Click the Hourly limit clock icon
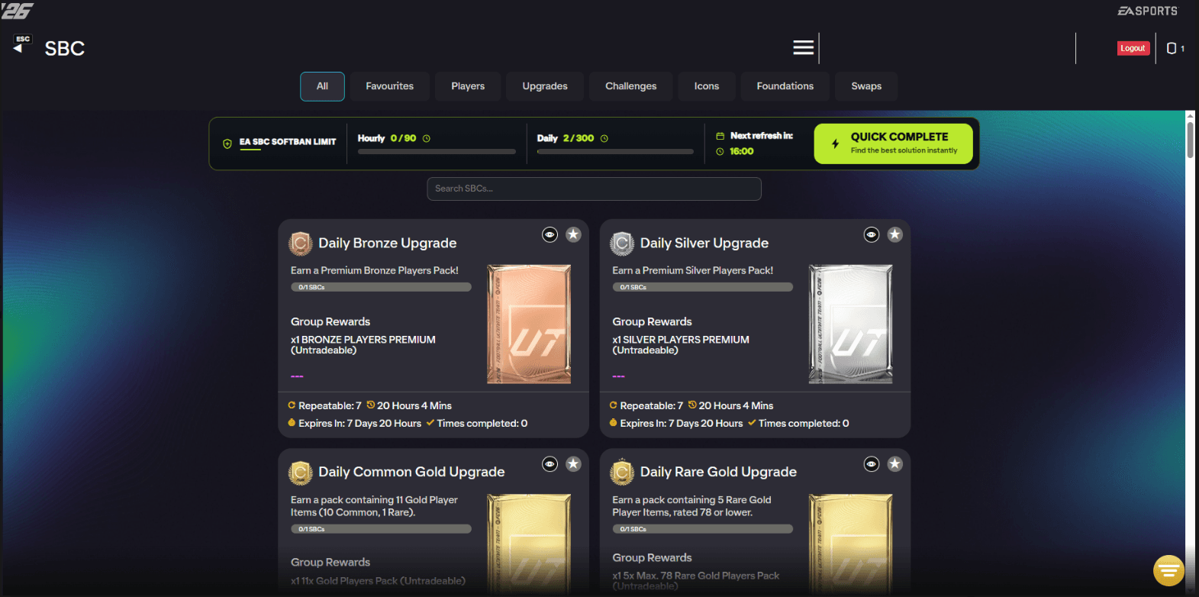1199x597 pixels. [427, 138]
